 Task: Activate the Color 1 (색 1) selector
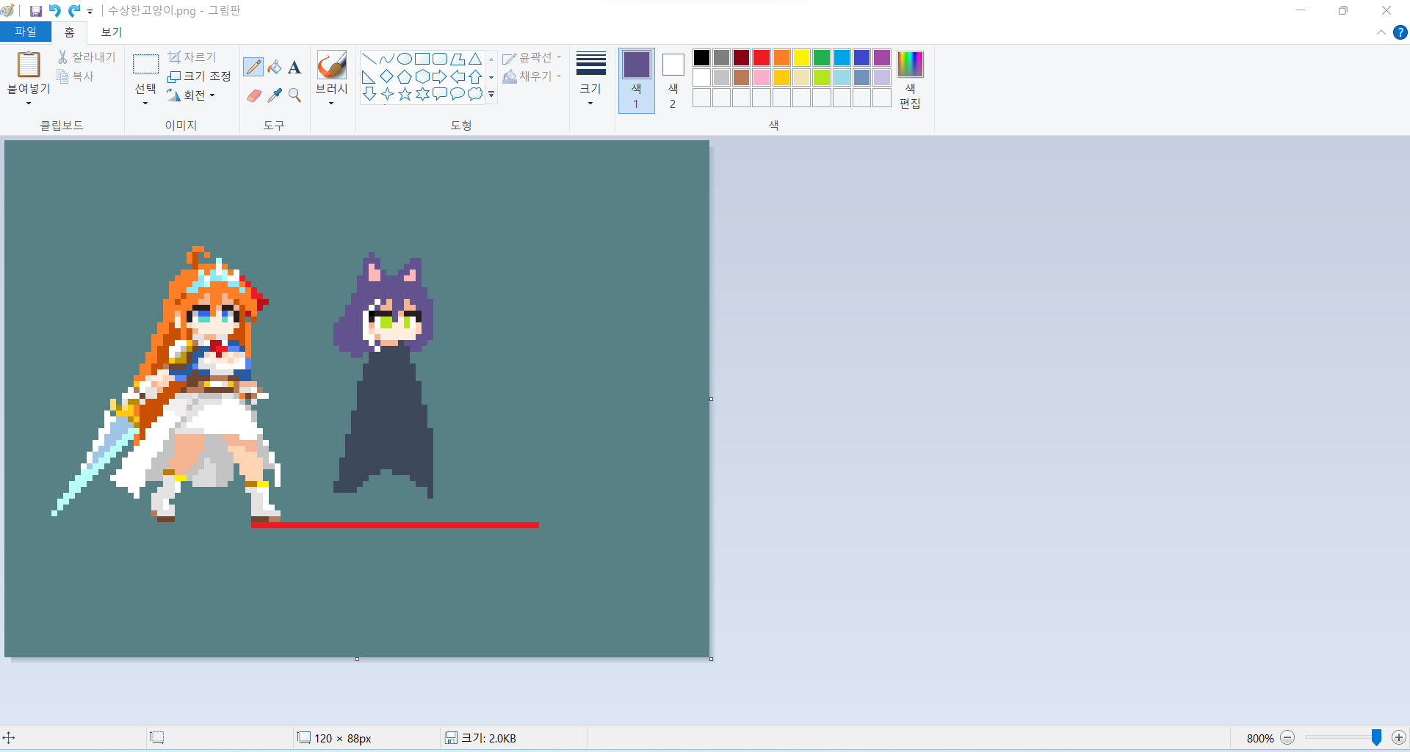636,80
